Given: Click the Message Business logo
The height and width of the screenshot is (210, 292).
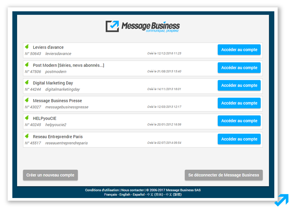Looking at the screenshot, I should (x=142, y=26).
